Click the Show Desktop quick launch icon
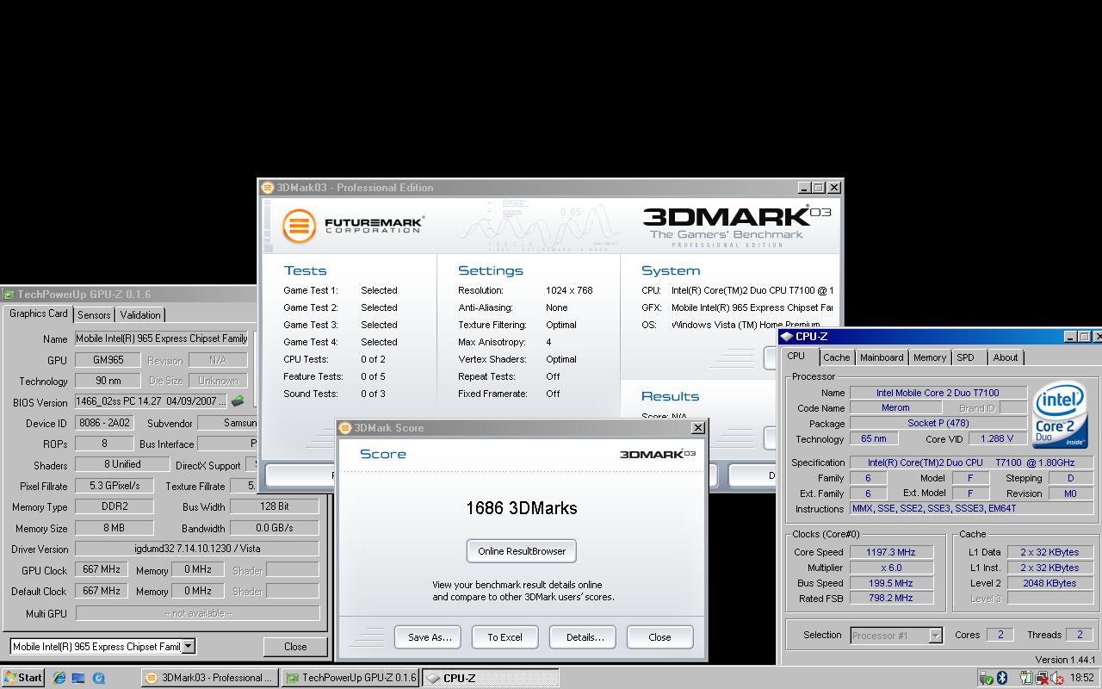The image size is (1102, 689). pos(79,678)
